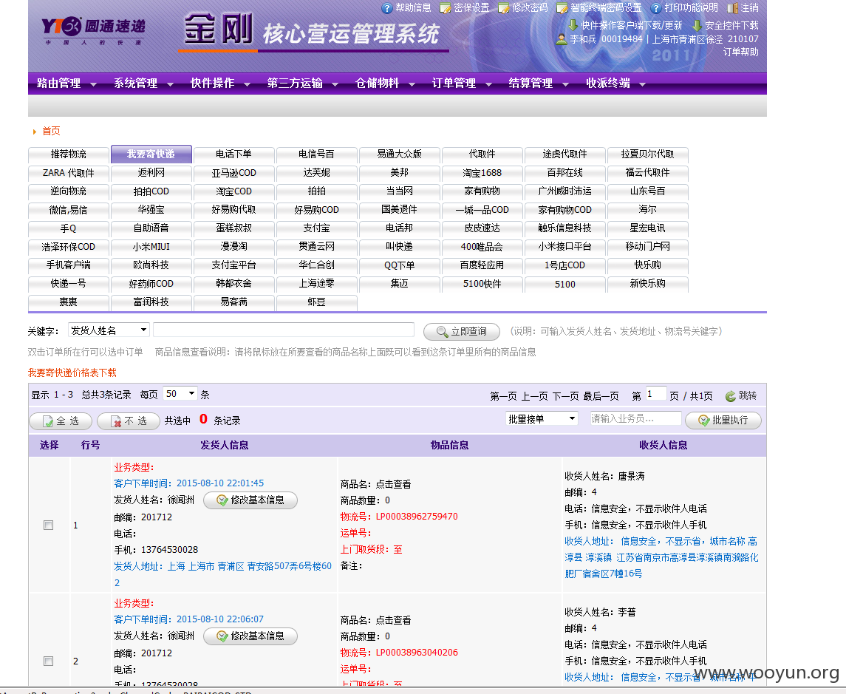Select the 我要寄快递 tab

151,154
